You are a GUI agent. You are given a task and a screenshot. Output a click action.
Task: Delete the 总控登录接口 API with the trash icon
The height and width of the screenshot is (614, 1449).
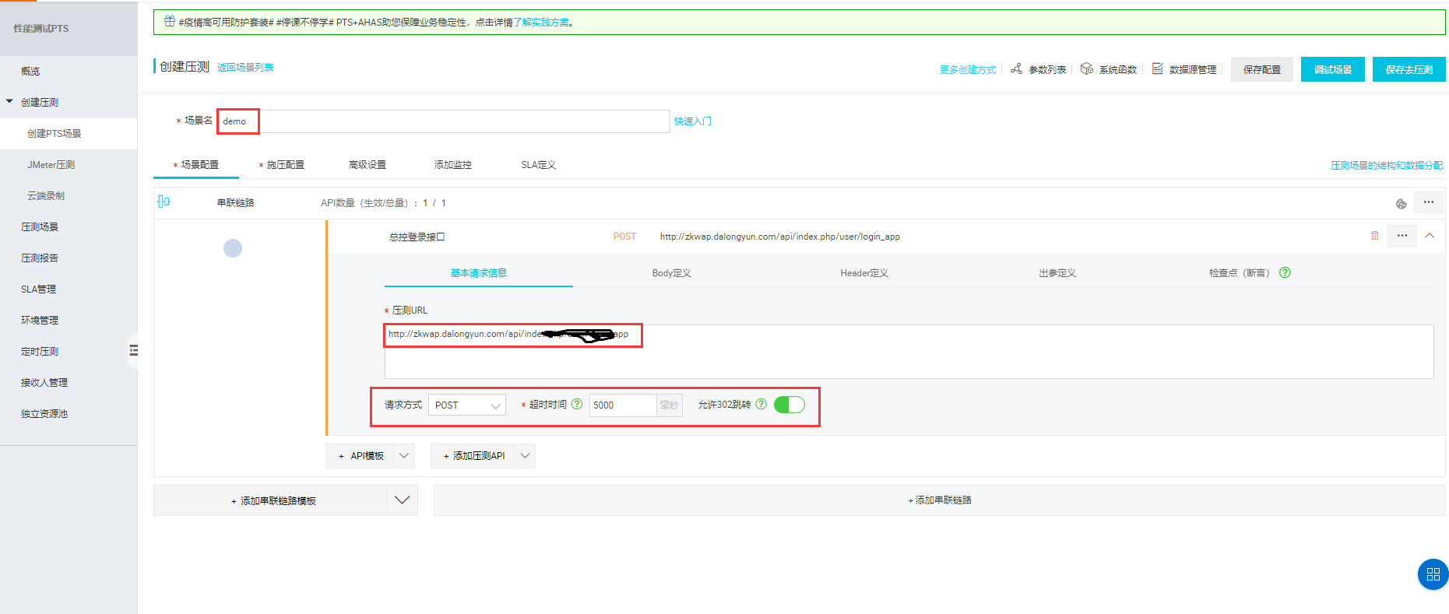(x=1375, y=236)
